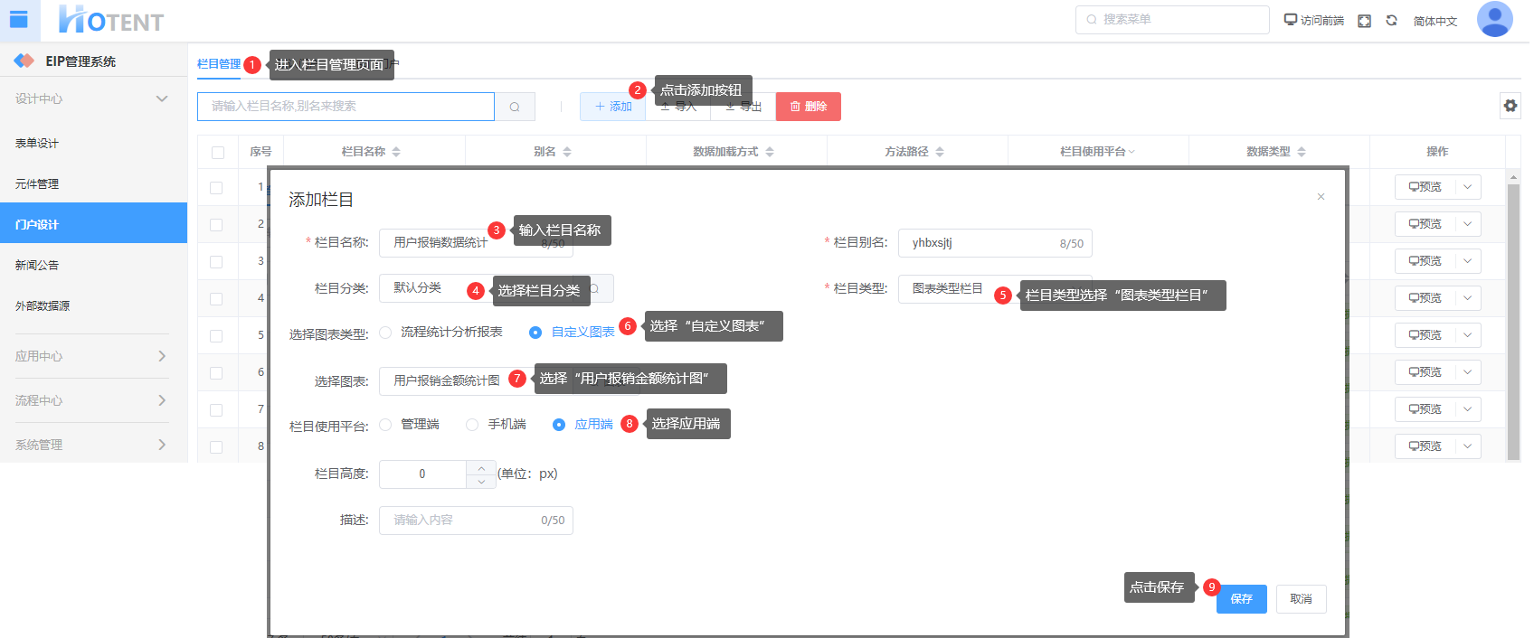Click the hamburger menu icon in header

[x=19, y=19]
